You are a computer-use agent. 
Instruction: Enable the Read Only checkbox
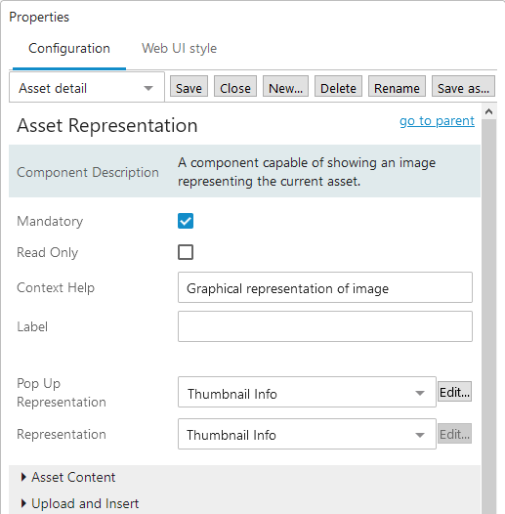click(x=186, y=252)
